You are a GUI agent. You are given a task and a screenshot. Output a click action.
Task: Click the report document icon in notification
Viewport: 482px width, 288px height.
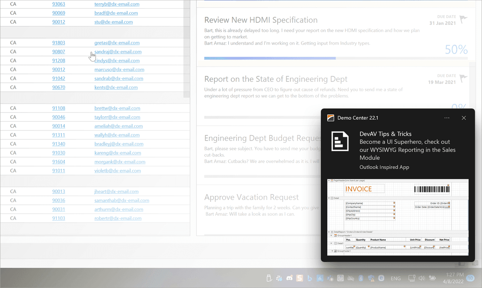340,141
